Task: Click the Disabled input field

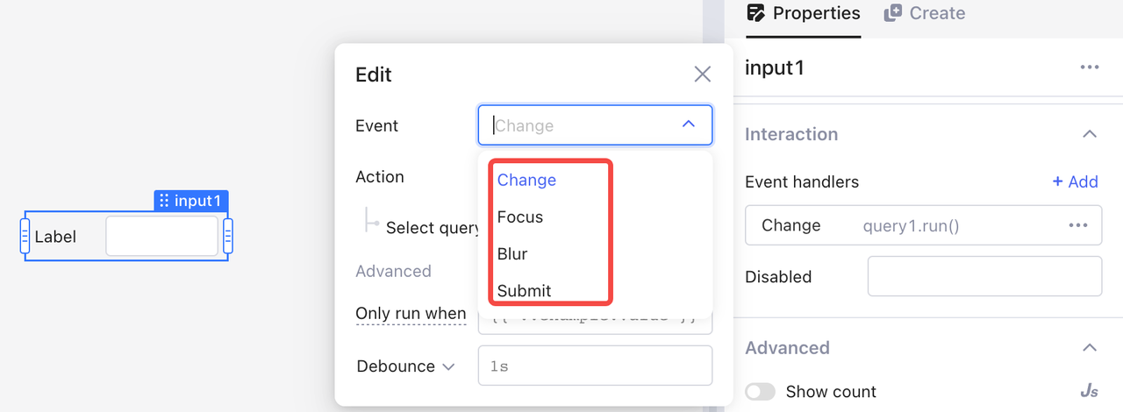Action: click(x=984, y=276)
